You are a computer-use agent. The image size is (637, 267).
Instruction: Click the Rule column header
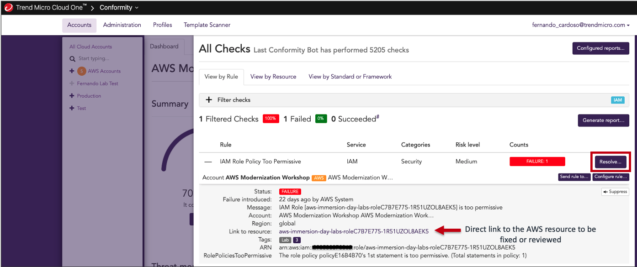(x=225, y=145)
